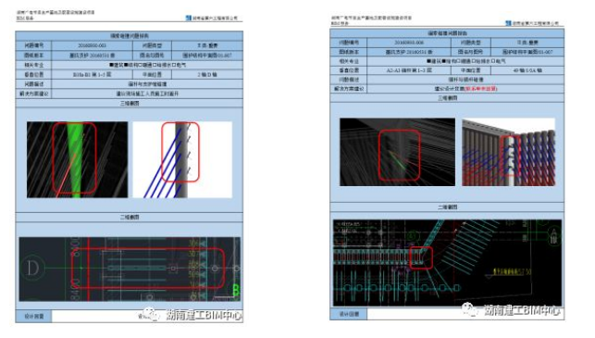Open the colored pile wall render on right page

click(509, 152)
